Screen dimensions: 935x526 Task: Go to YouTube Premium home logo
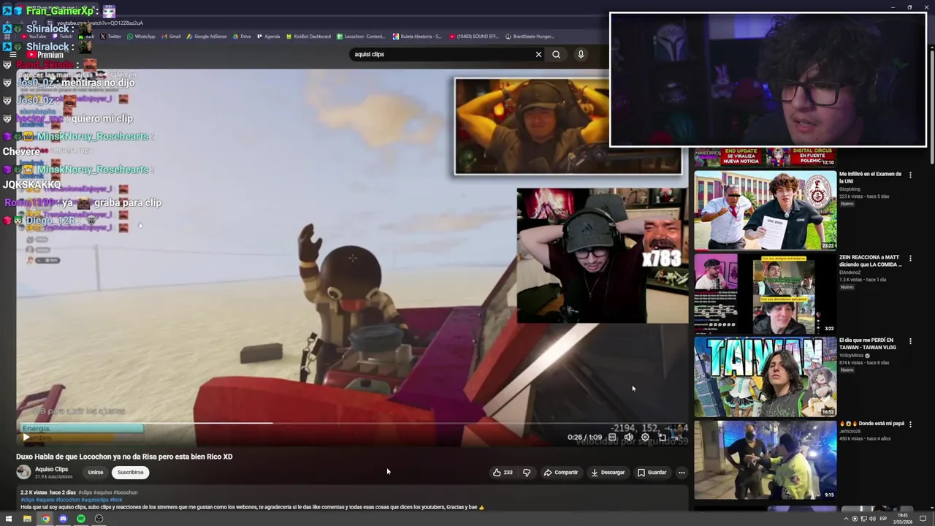coord(45,55)
